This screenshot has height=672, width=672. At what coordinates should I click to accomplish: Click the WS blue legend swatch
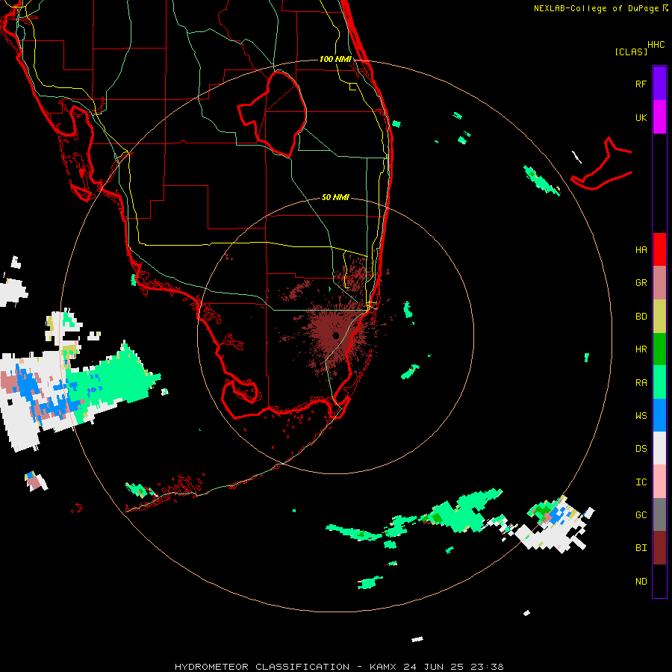[659, 415]
